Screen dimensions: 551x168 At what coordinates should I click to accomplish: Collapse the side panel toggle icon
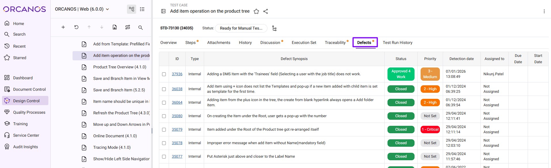[x=163, y=11]
